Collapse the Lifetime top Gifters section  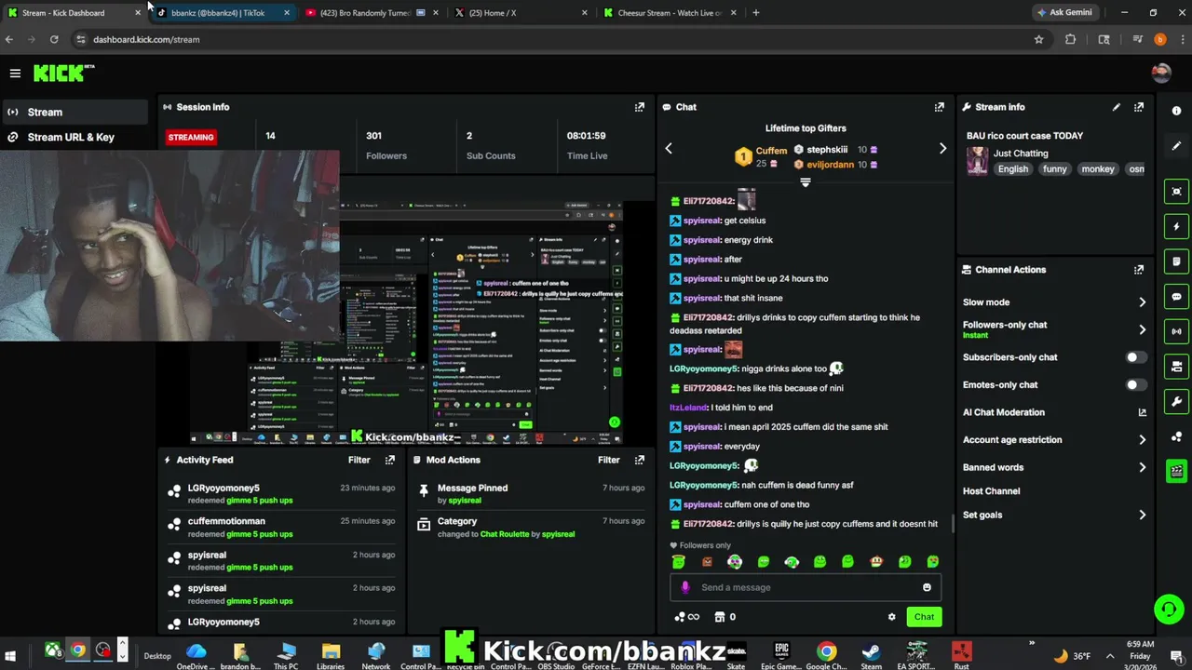[806, 182]
